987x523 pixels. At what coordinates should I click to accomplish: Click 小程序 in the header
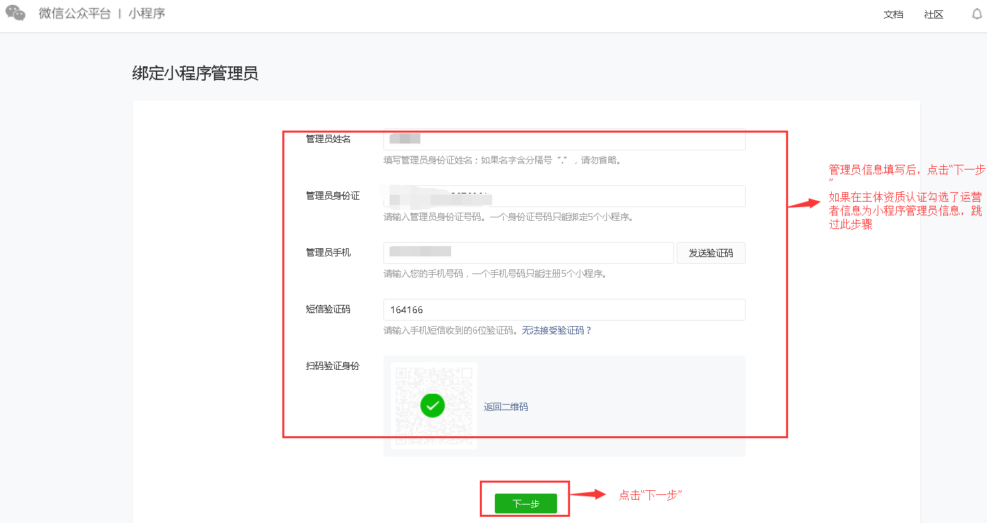tap(147, 14)
